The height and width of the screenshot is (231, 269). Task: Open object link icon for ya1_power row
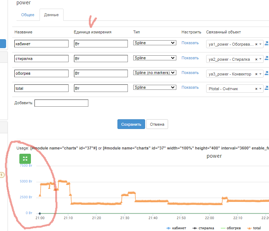tap(266, 43)
